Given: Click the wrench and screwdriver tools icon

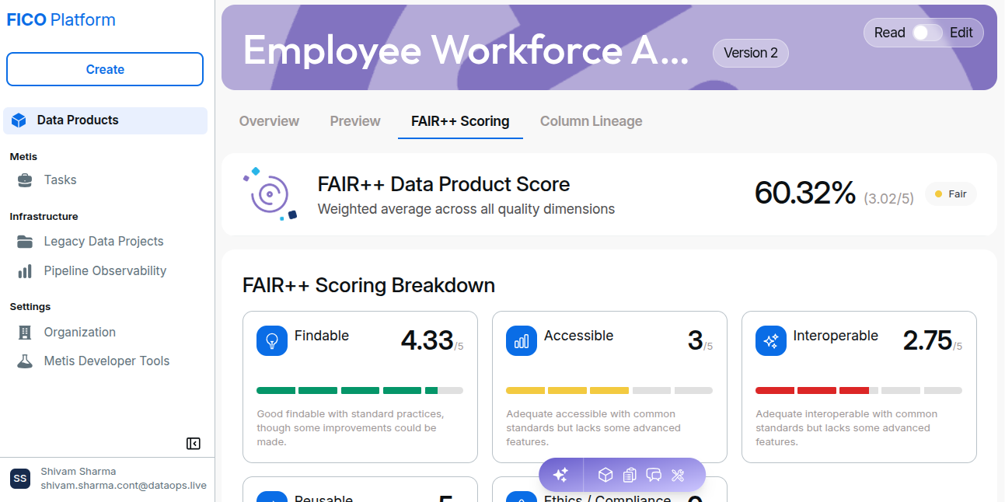Looking at the screenshot, I should [x=678, y=475].
